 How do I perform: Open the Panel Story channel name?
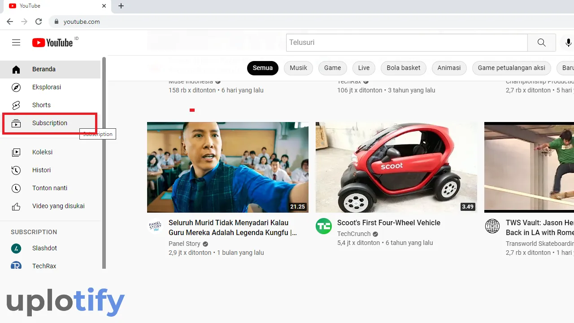(184, 244)
